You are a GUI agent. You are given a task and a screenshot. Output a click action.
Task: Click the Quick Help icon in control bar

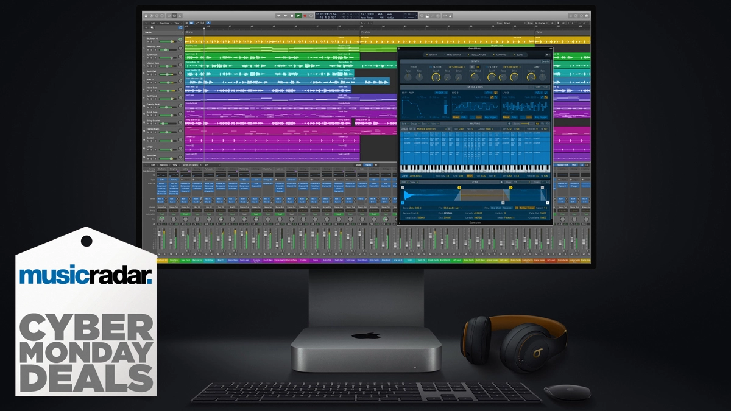(157, 15)
